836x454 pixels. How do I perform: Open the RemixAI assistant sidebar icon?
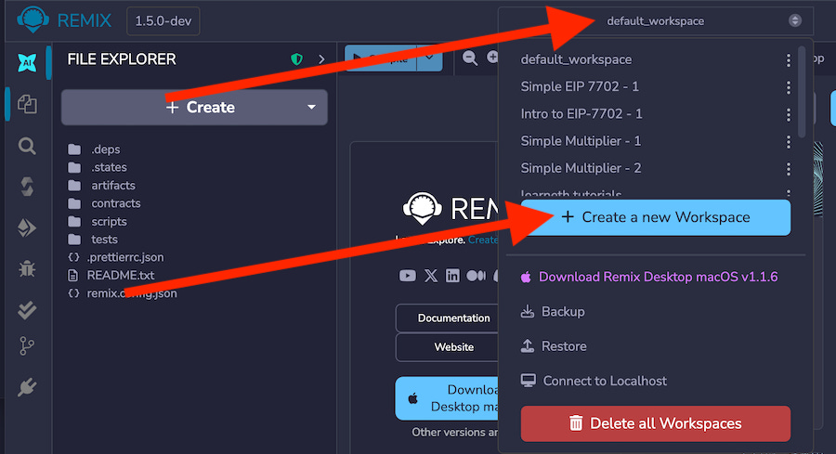point(27,63)
